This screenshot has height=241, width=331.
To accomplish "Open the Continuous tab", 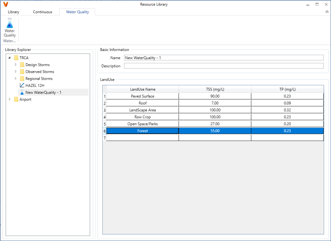I will [x=42, y=12].
